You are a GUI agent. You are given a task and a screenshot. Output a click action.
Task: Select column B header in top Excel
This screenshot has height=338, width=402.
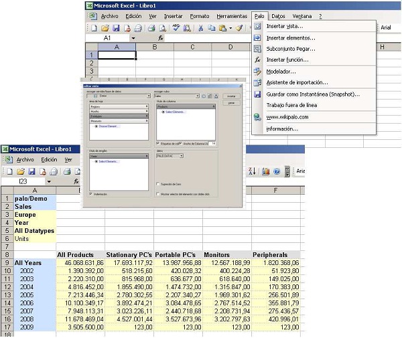click(x=155, y=47)
